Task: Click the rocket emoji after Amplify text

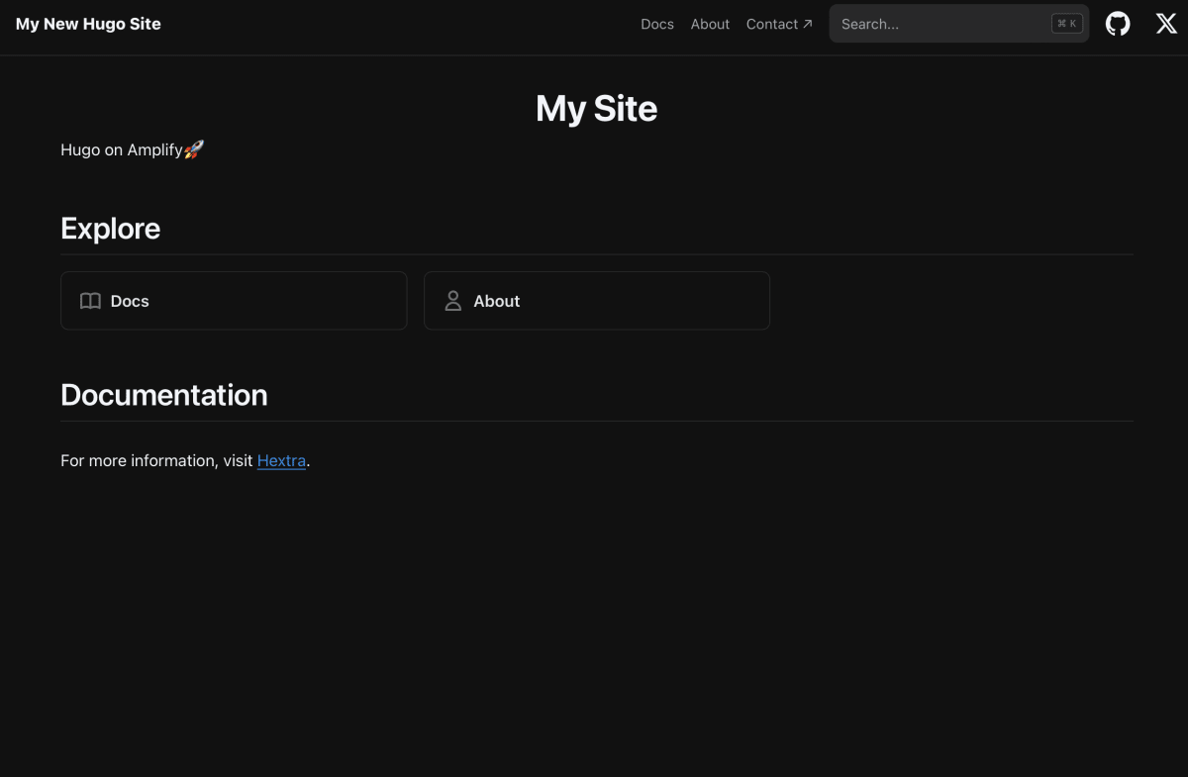Action: pyautogui.click(x=193, y=149)
